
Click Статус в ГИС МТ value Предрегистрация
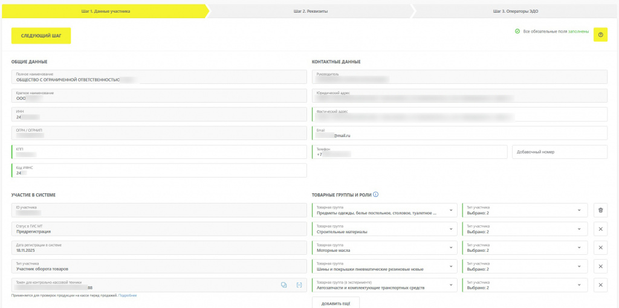click(x=34, y=232)
